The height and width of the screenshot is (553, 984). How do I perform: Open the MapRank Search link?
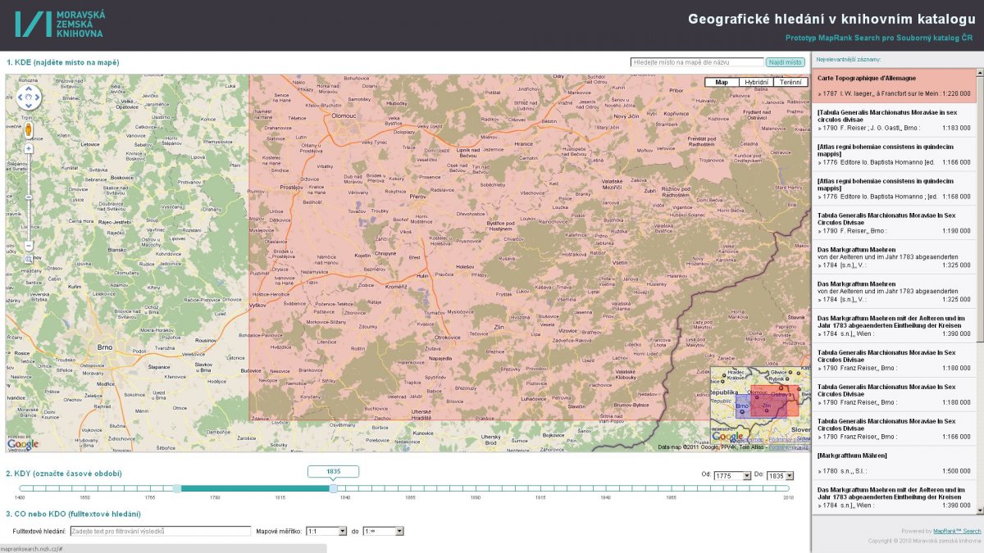(957, 531)
